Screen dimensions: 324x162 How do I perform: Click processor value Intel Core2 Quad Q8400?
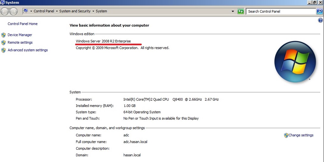tap(171, 99)
